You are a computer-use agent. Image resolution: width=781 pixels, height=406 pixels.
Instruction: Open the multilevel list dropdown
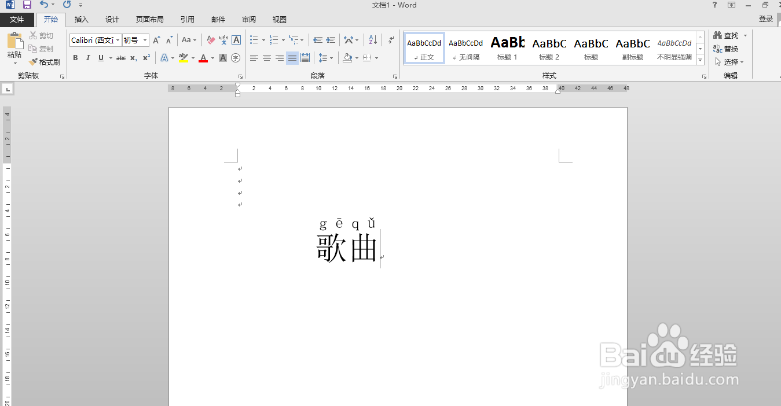tap(296, 40)
